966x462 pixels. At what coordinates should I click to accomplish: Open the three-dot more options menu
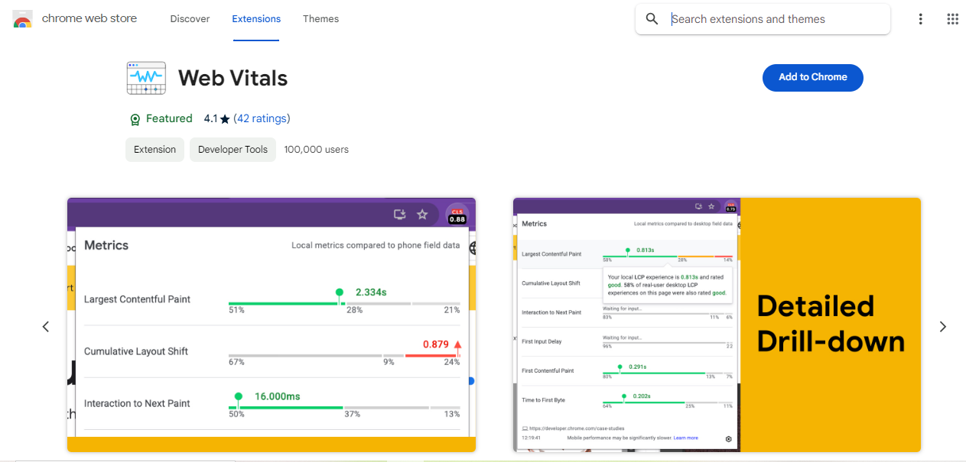tap(920, 19)
